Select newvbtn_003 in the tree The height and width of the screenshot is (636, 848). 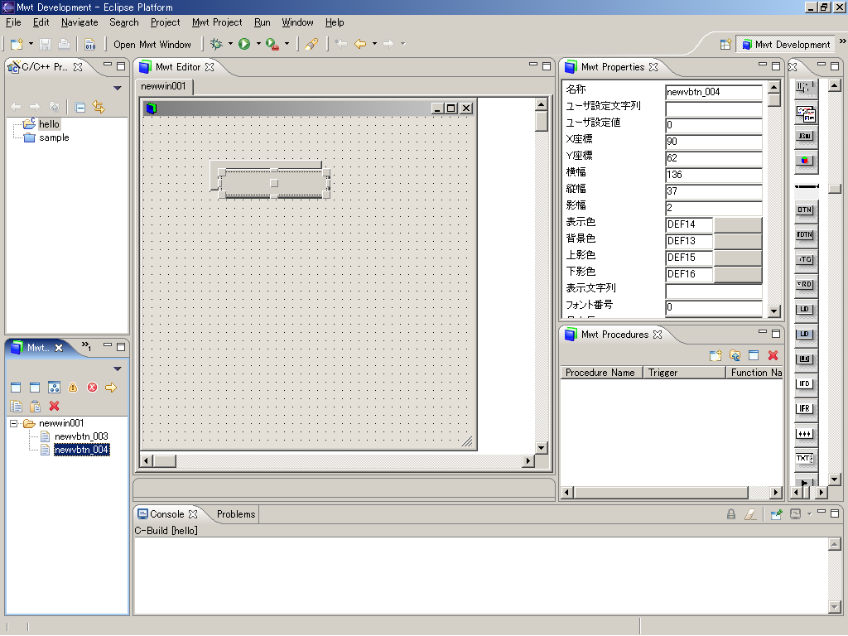pyautogui.click(x=81, y=436)
